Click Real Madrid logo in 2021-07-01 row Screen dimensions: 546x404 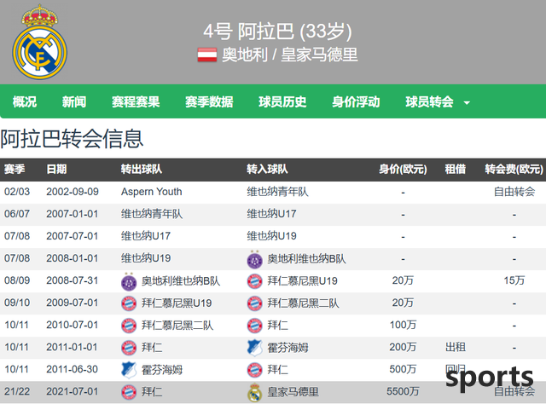click(x=254, y=393)
